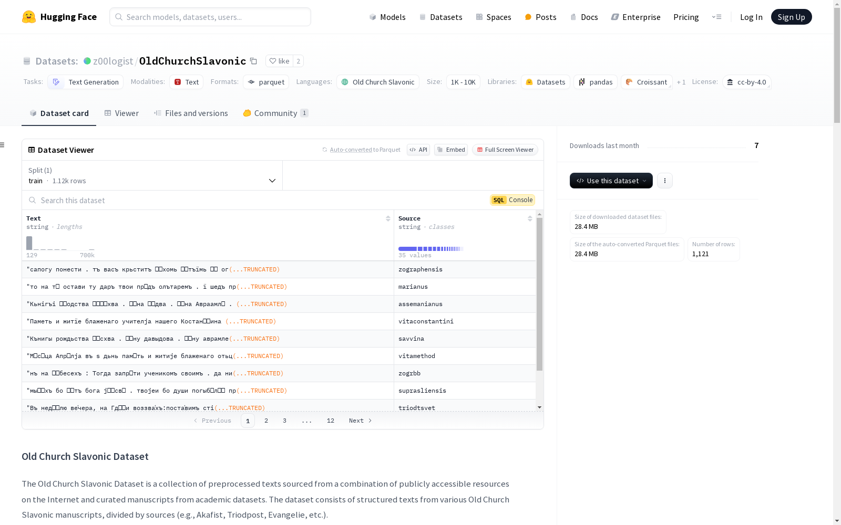Click the Croissant library tag
The image size is (841, 525).
[x=647, y=82]
